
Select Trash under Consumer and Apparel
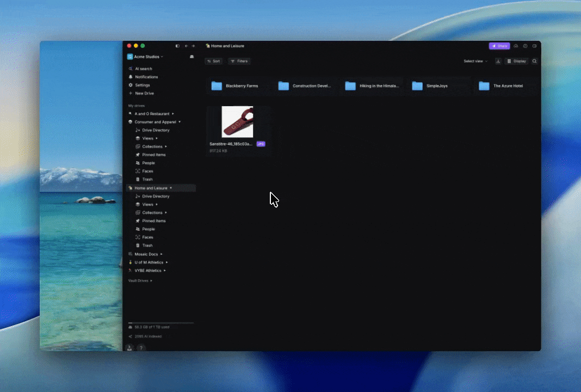tap(147, 179)
